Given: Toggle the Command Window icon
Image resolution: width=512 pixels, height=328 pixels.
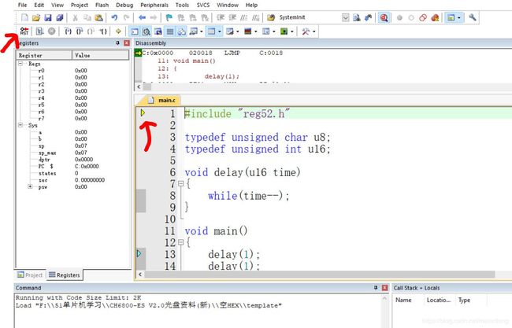Looking at the screenshot, I should (135, 31).
